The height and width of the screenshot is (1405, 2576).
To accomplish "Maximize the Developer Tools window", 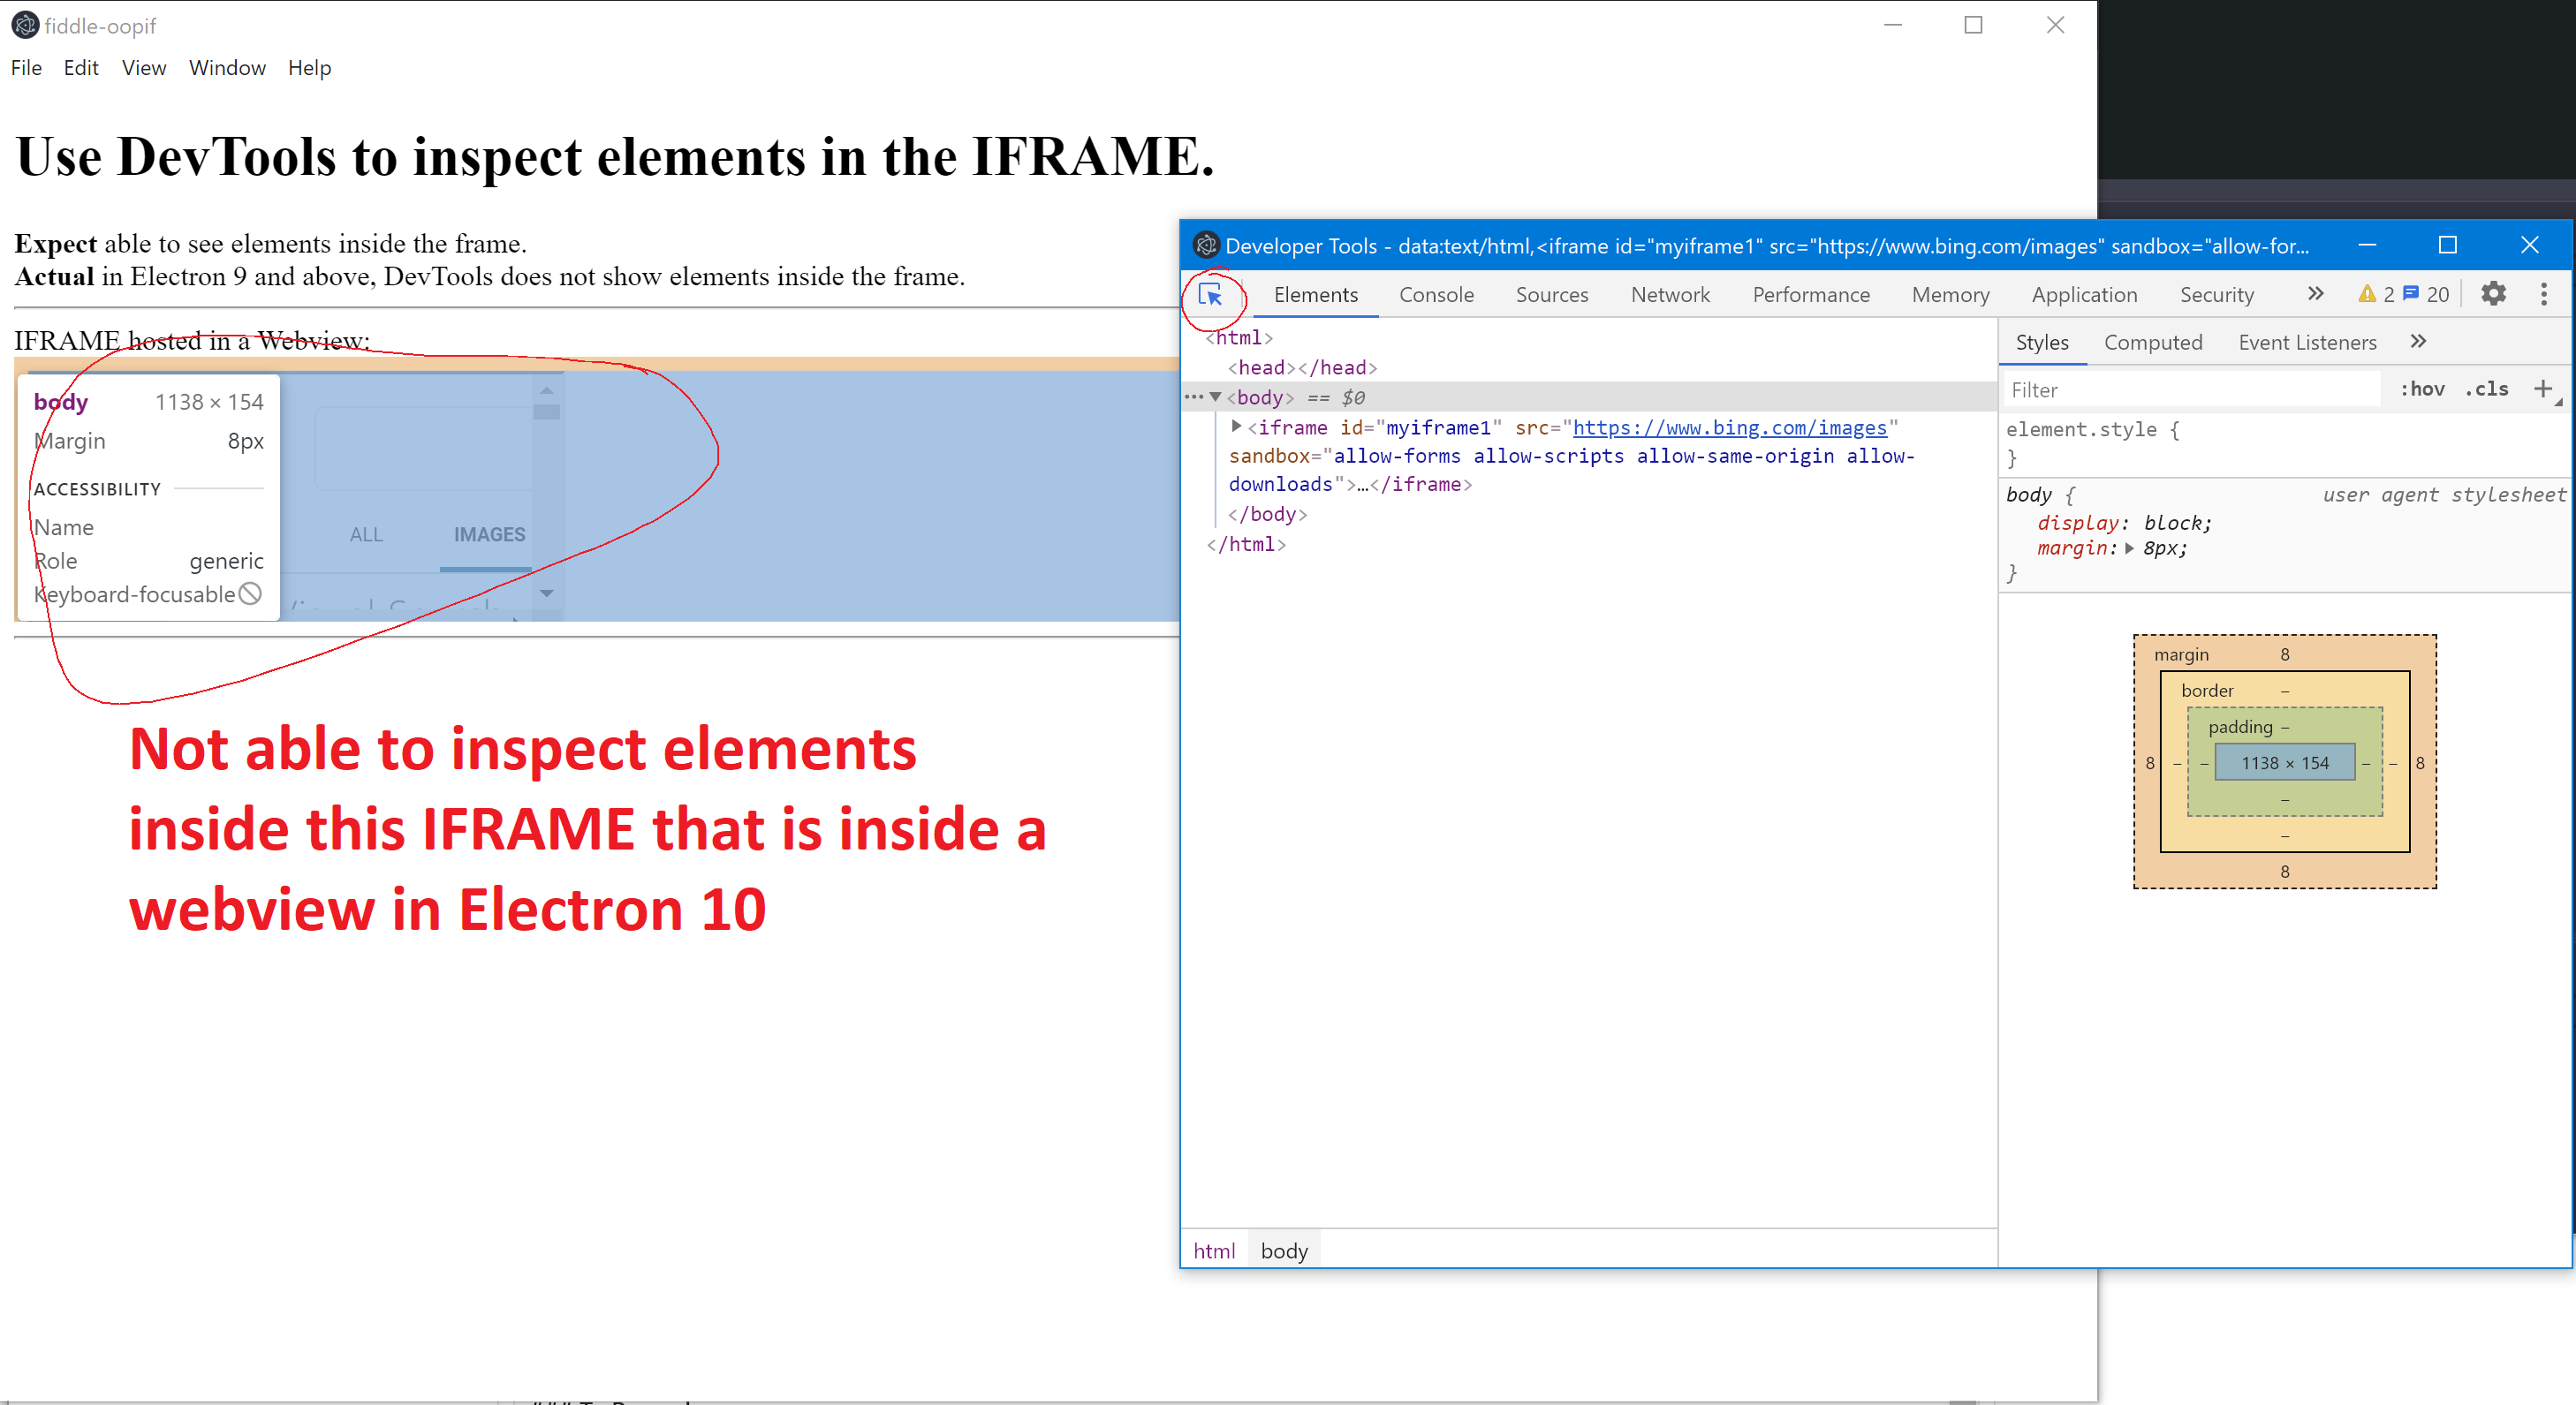I will coord(2448,245).
